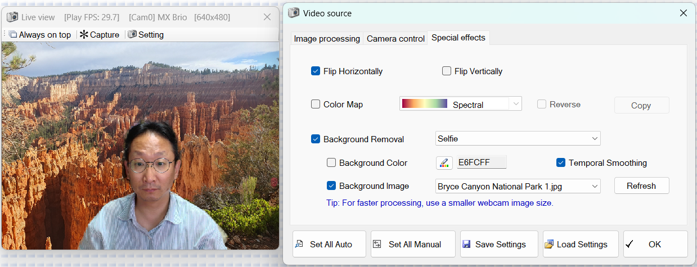The image size is (697, 267).
Task: Open the Selfie background removal dropdown
Action: coord(518,138)
